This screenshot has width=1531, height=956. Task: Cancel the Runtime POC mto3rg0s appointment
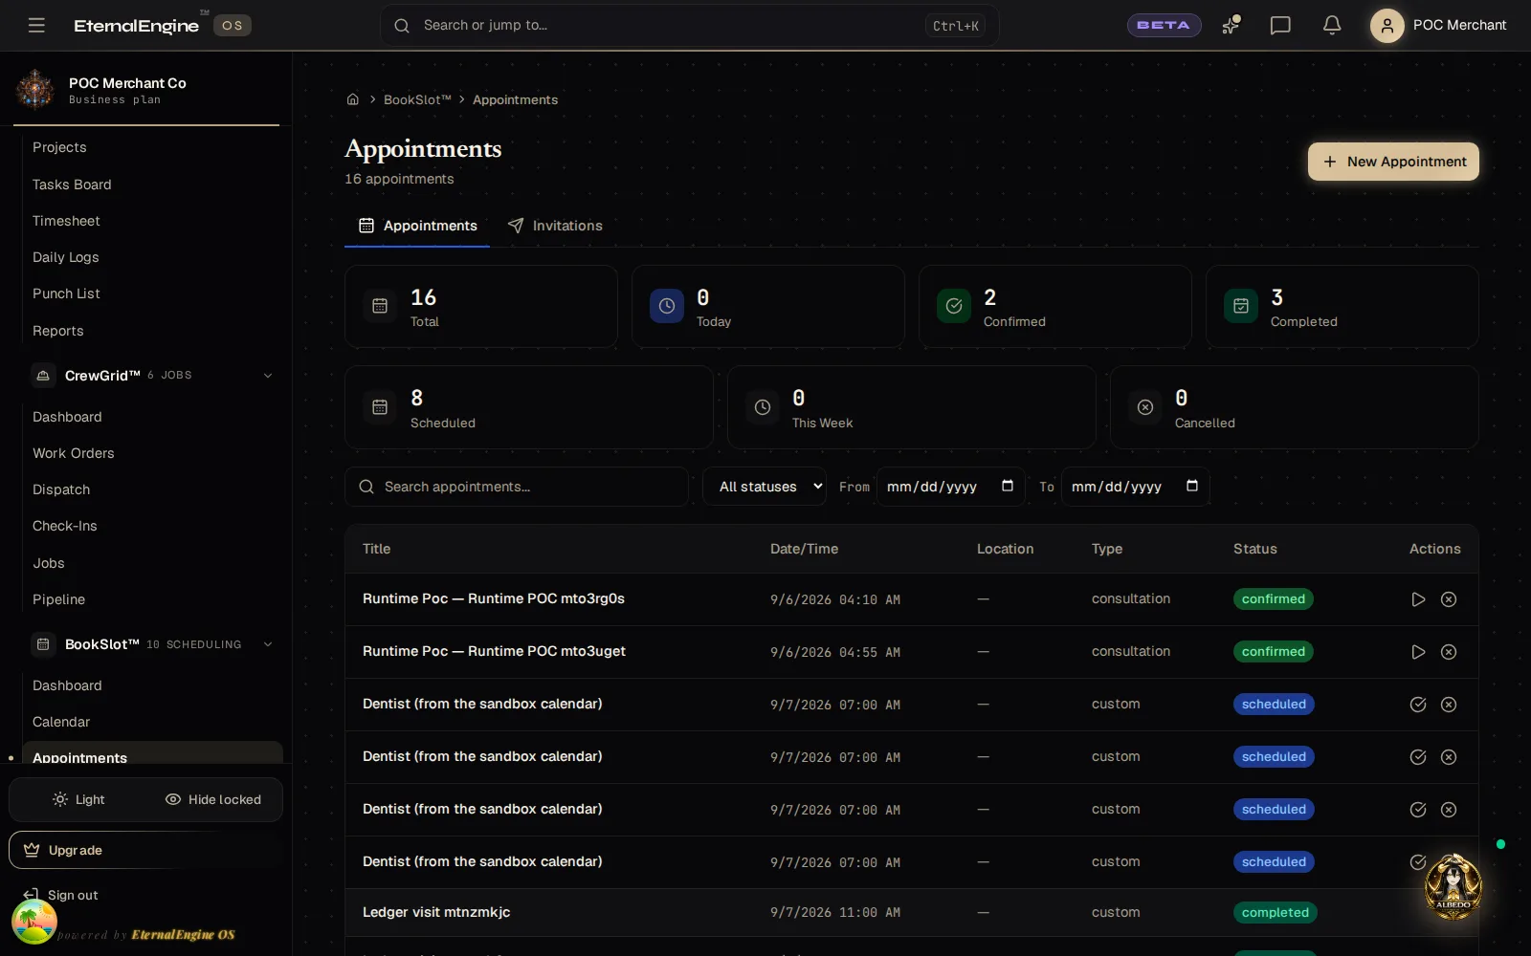click(1449, 599)
